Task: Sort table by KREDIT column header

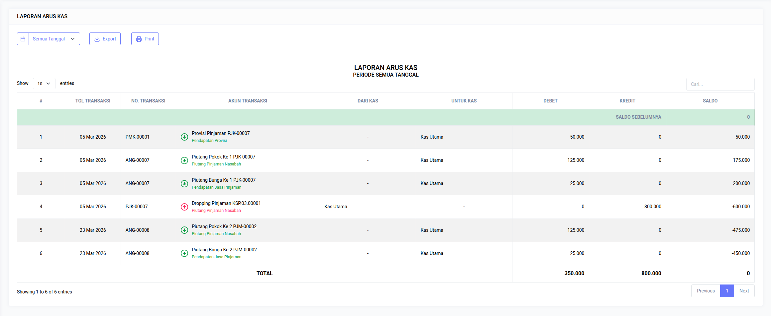Action: point(627,101)
